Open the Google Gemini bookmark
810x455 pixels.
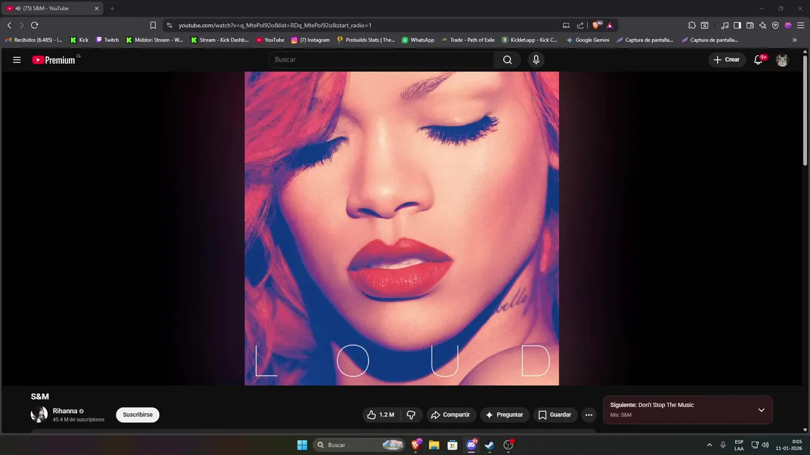[x=588, y=40]
